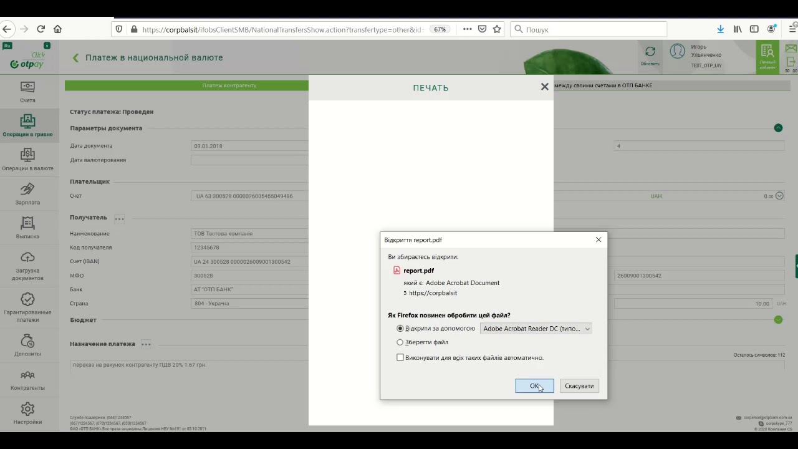Click the Страна field 804 - Україна
The width and height of the screenshot is (798, 449).
(x=250, y=304)
